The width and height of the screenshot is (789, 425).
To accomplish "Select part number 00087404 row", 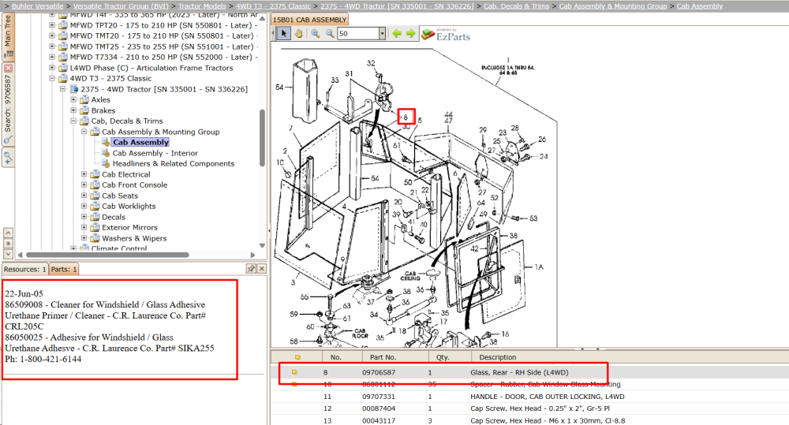I will pyautogui.click(x=529, y=408).
